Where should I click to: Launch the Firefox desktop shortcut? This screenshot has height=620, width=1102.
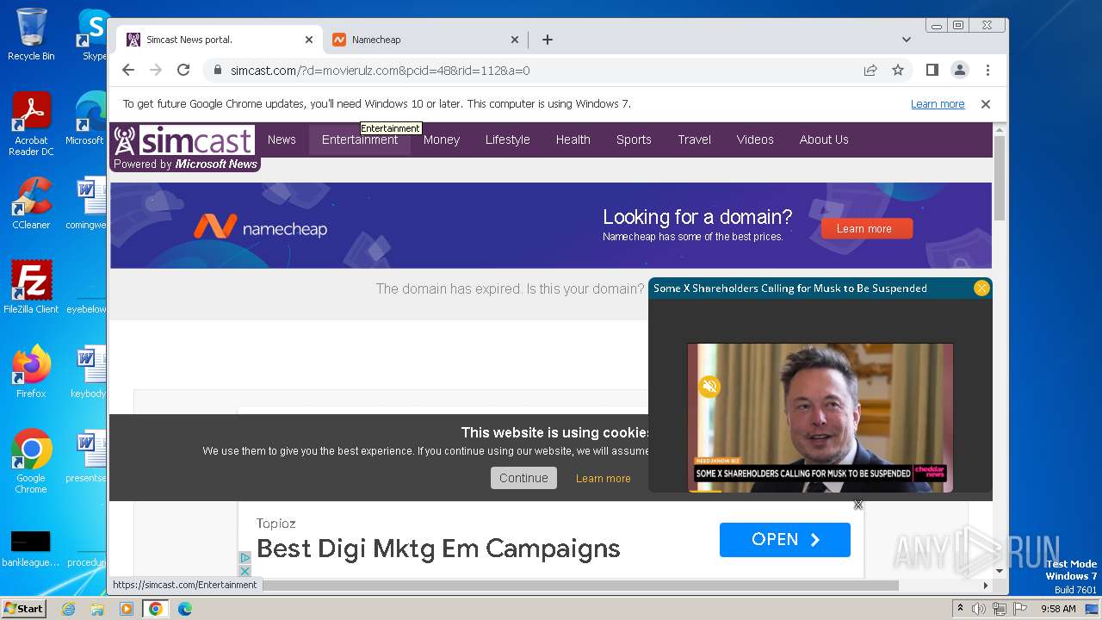(x=31, y=372)
